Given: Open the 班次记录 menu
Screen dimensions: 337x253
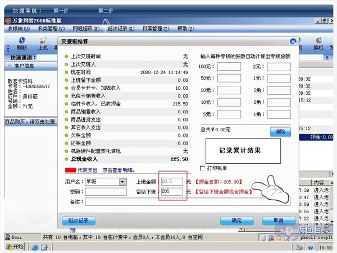Looking at the screenshot, I should click(x=121, y=29).
